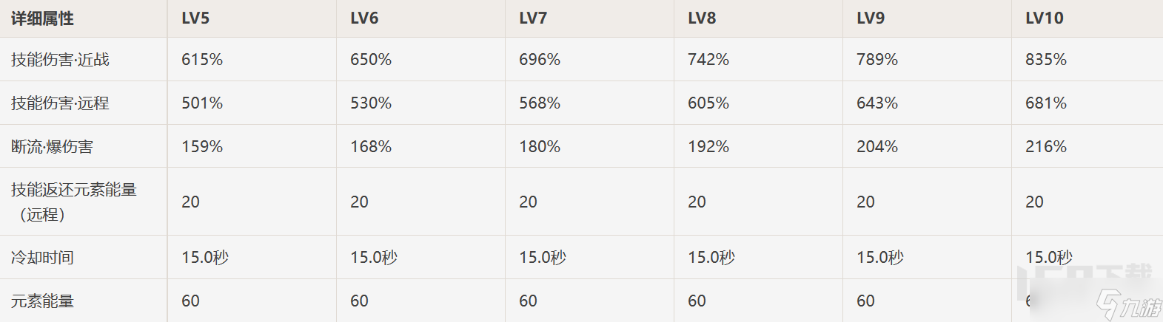Click the 冷却时间 row label
The height and width of the screenshot is (322, 1163).
tap(42, 258)
